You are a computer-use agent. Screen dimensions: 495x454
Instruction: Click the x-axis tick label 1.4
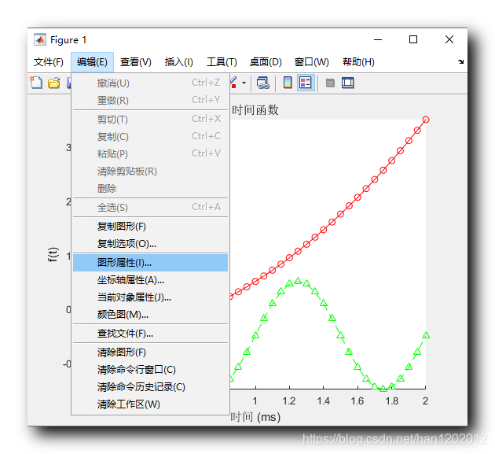(323, 401)
